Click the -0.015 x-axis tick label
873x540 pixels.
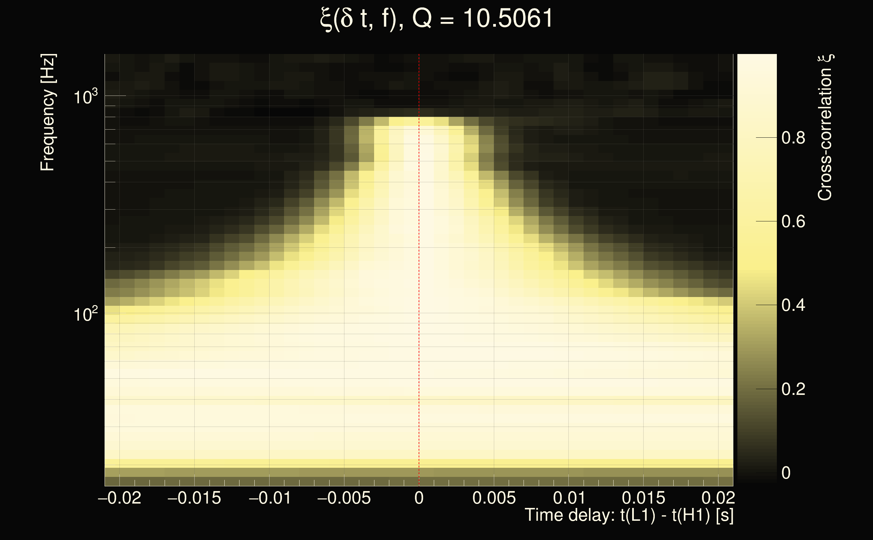pos(194,498)
